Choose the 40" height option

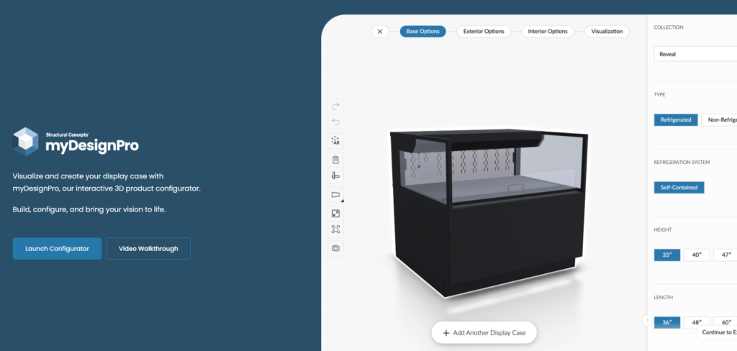click(x=697, y=255)
